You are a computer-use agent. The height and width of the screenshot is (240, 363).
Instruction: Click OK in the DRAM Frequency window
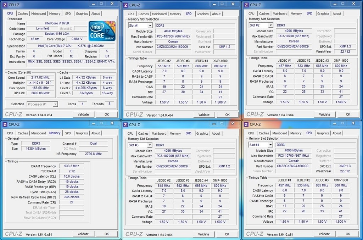click(106, 234)
